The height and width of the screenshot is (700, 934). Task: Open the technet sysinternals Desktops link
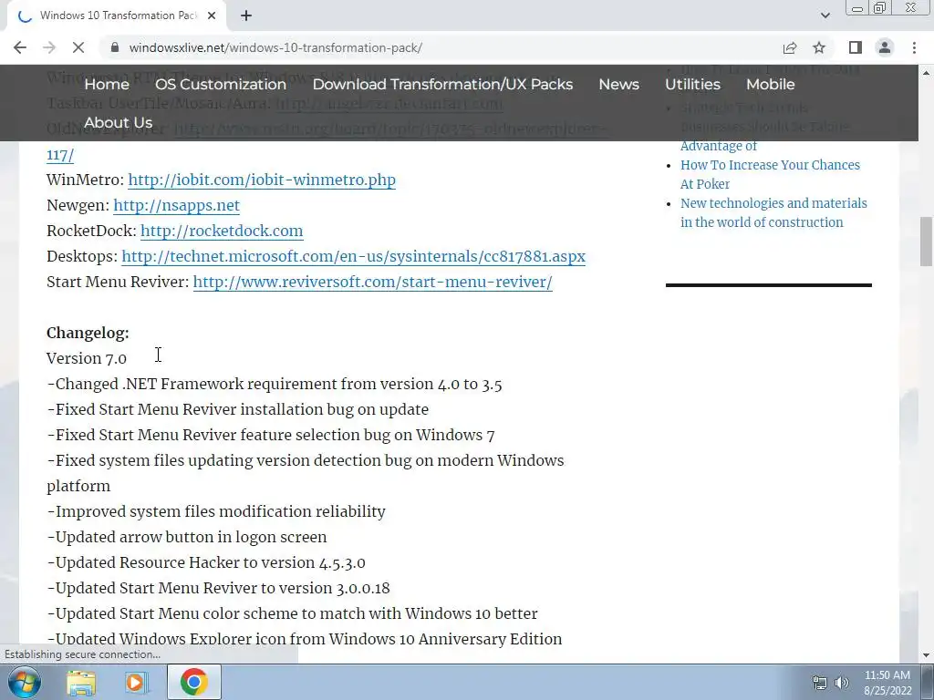click(x=353, y=256)
